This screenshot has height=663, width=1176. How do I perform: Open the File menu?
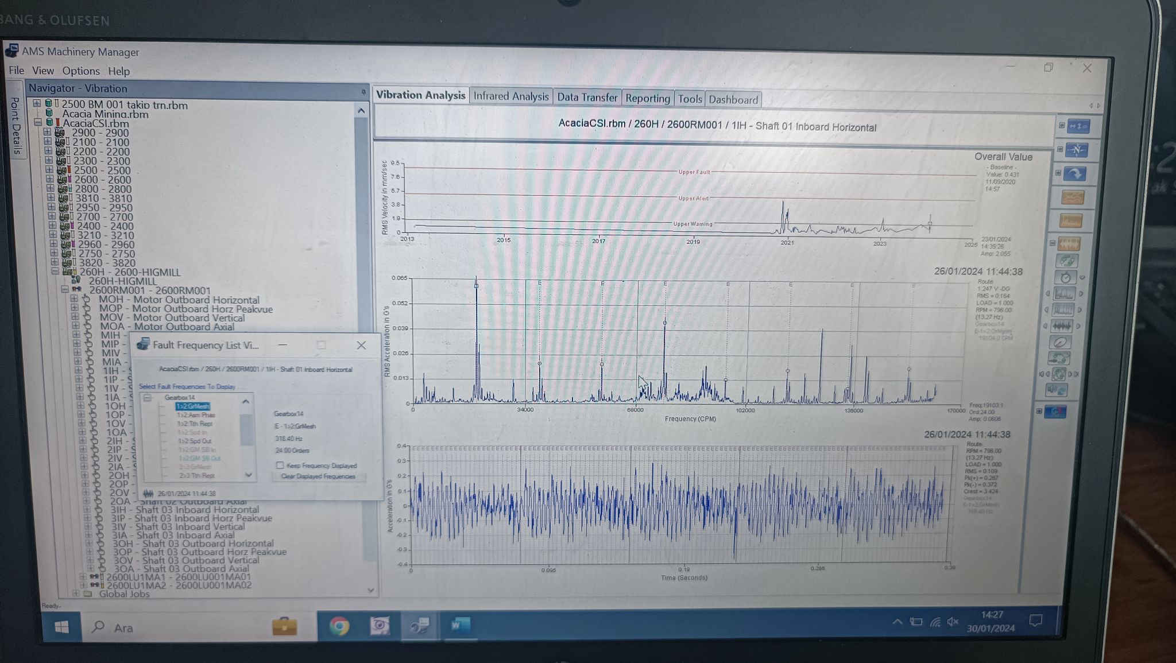[x=16, y=70]
